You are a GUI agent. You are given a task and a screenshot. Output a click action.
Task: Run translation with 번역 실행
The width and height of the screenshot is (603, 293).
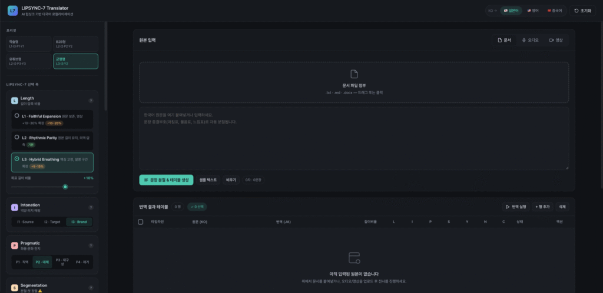516,207
